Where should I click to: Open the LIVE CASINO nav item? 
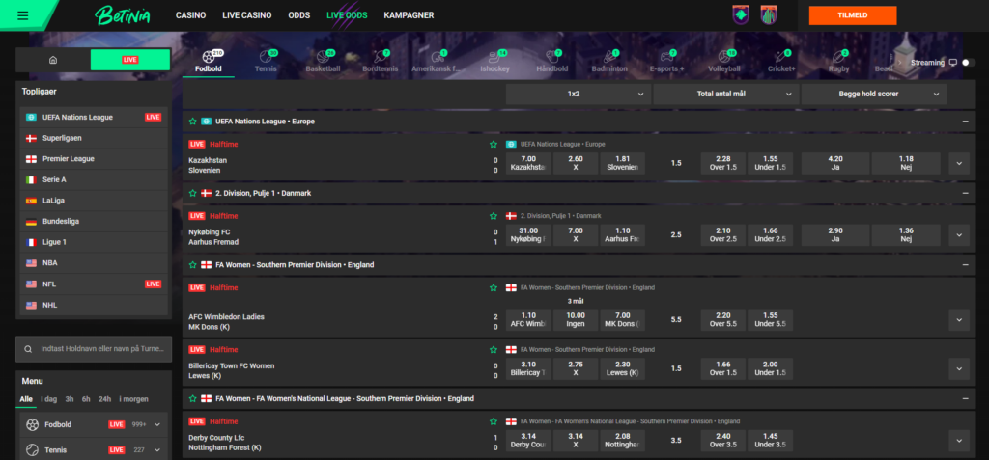tap(247, 15)
